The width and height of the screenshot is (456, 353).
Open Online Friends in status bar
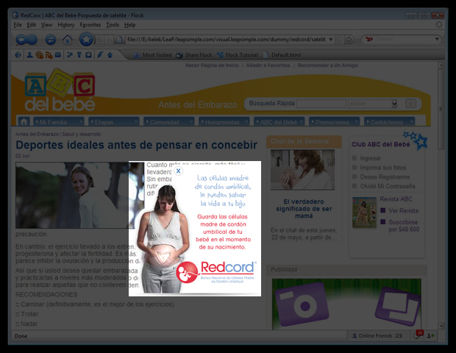375,336
